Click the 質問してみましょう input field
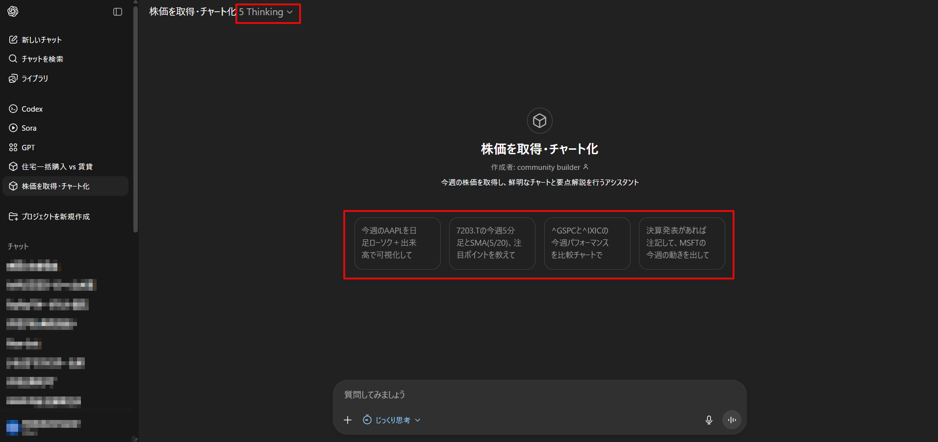The width and height of the screenshot is (938, 442). [520, 395]
